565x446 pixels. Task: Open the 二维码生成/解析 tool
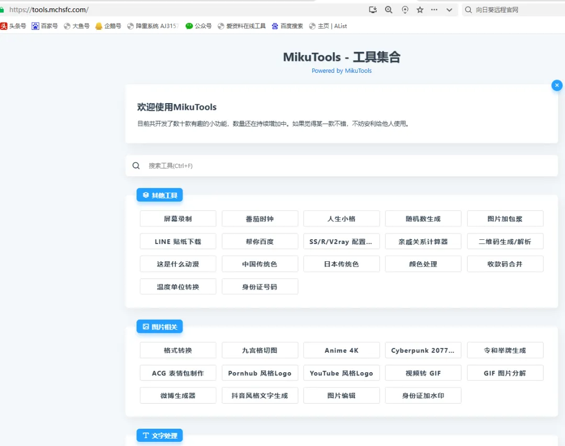(x=505, y=241)
